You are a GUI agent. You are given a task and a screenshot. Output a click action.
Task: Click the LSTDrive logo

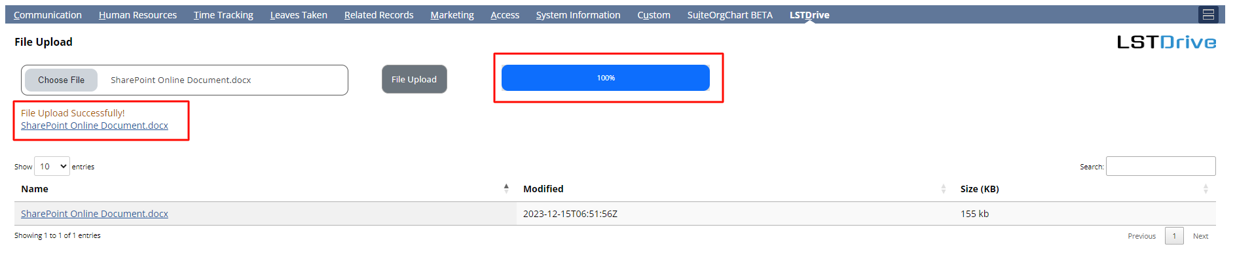[1166, 42]
